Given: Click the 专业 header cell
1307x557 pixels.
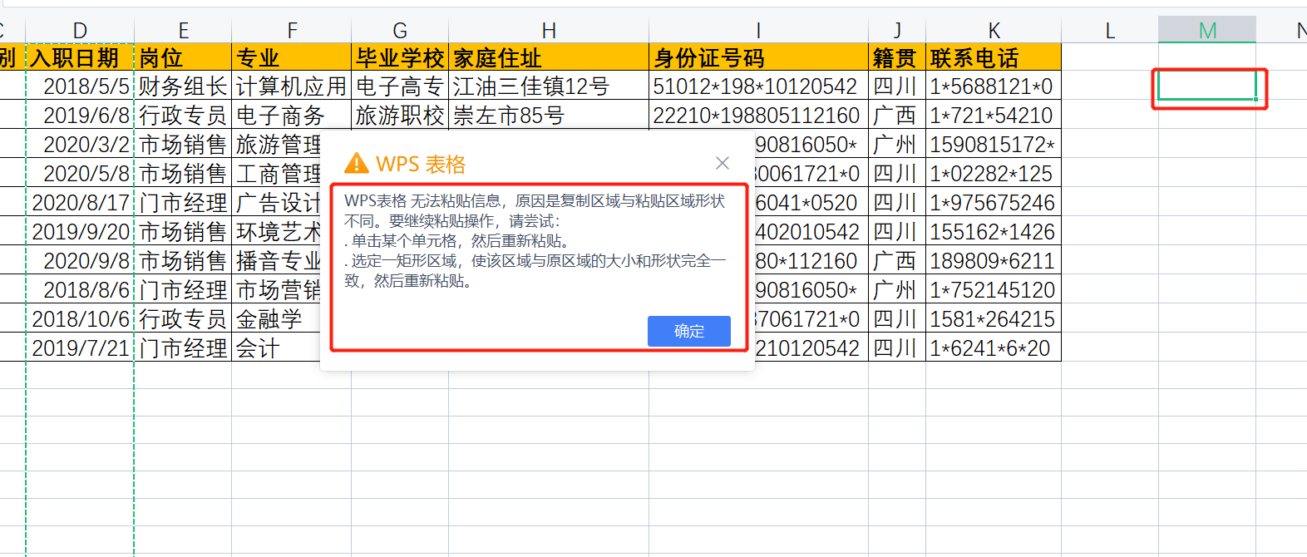Looking at the screenshot, I should (x=292, y=57).
